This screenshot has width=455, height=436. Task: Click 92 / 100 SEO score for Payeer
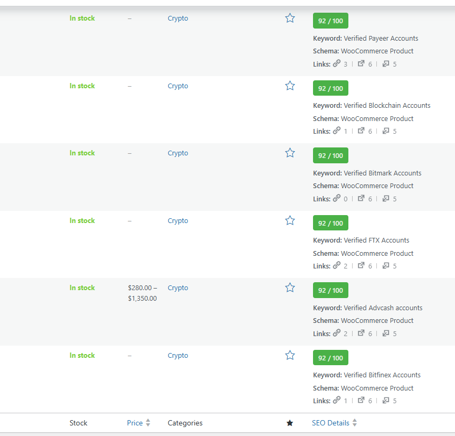coord(330,21)
